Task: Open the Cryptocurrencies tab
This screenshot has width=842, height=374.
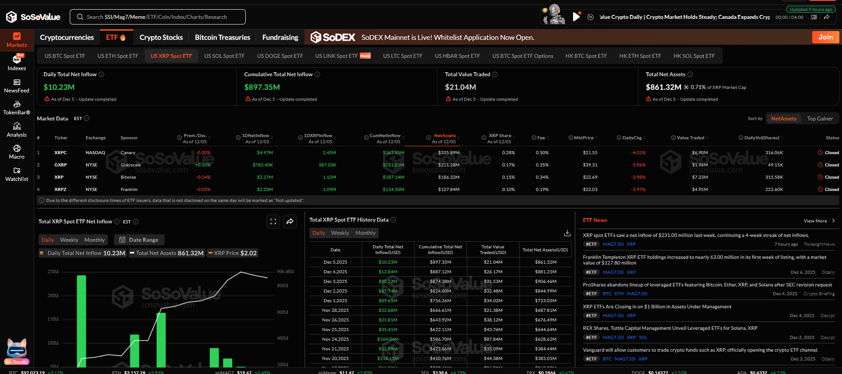Action: click(x=67, y=38)
